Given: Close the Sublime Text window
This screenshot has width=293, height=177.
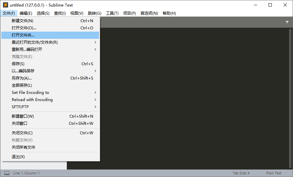Looking at the screenshot, I should point(285,5).
